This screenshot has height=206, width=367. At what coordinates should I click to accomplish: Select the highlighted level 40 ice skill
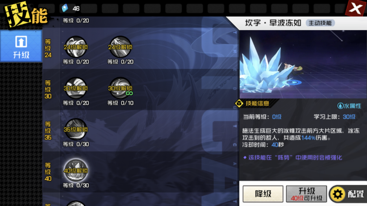tap(76, 170)
